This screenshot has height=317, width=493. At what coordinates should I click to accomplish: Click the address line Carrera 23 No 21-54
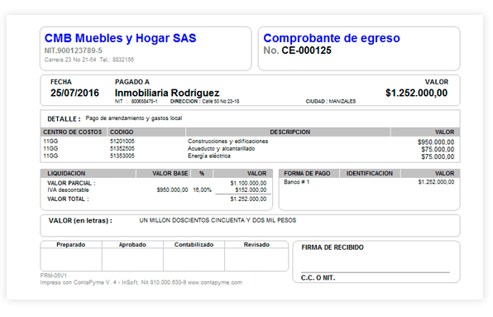point(70,60)
